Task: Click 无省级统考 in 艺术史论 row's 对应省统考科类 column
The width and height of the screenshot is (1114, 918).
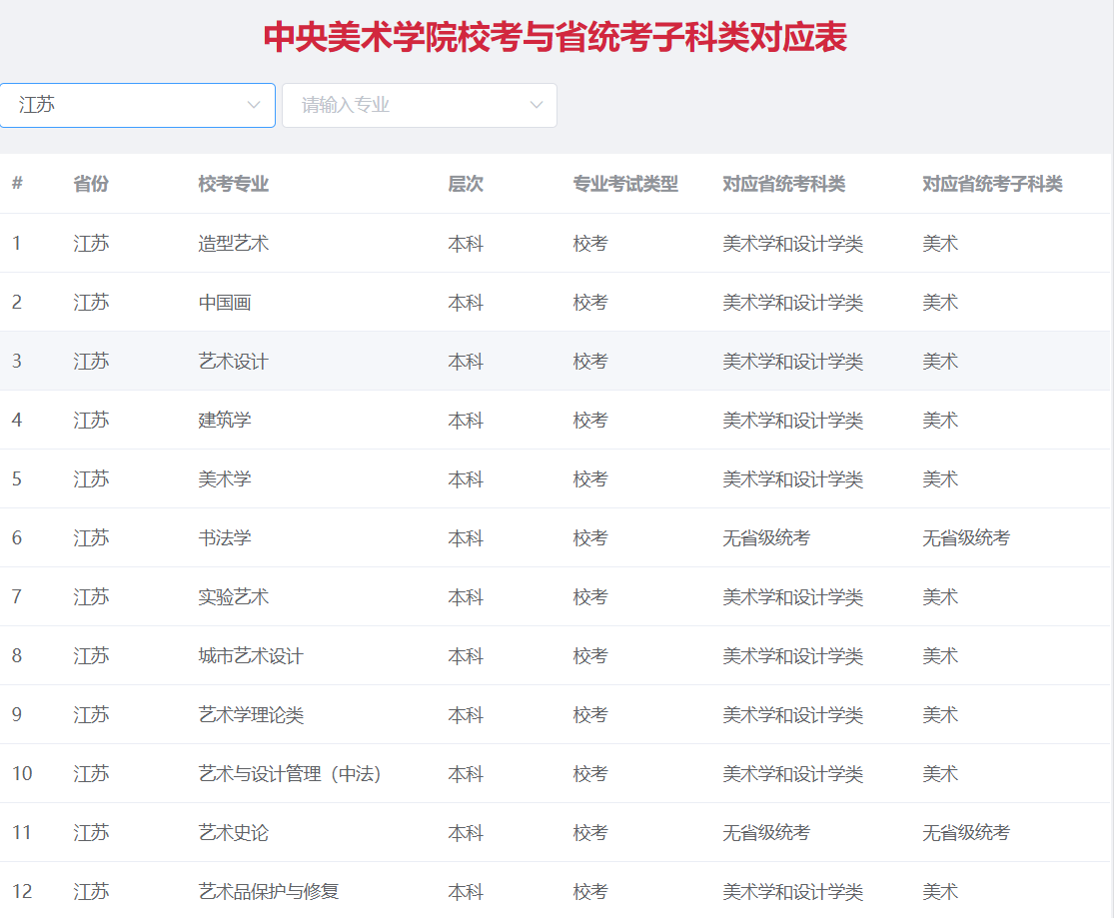Action: pyautogui.click(x=766, y=833)
